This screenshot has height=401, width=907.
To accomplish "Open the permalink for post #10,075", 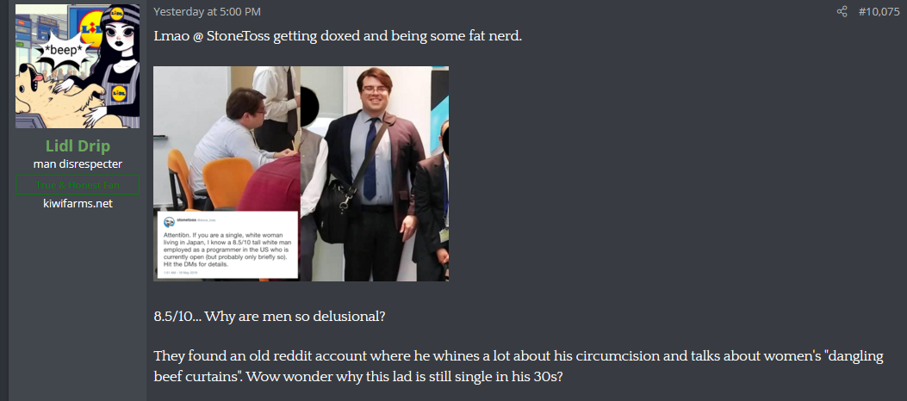I will 879,11.
